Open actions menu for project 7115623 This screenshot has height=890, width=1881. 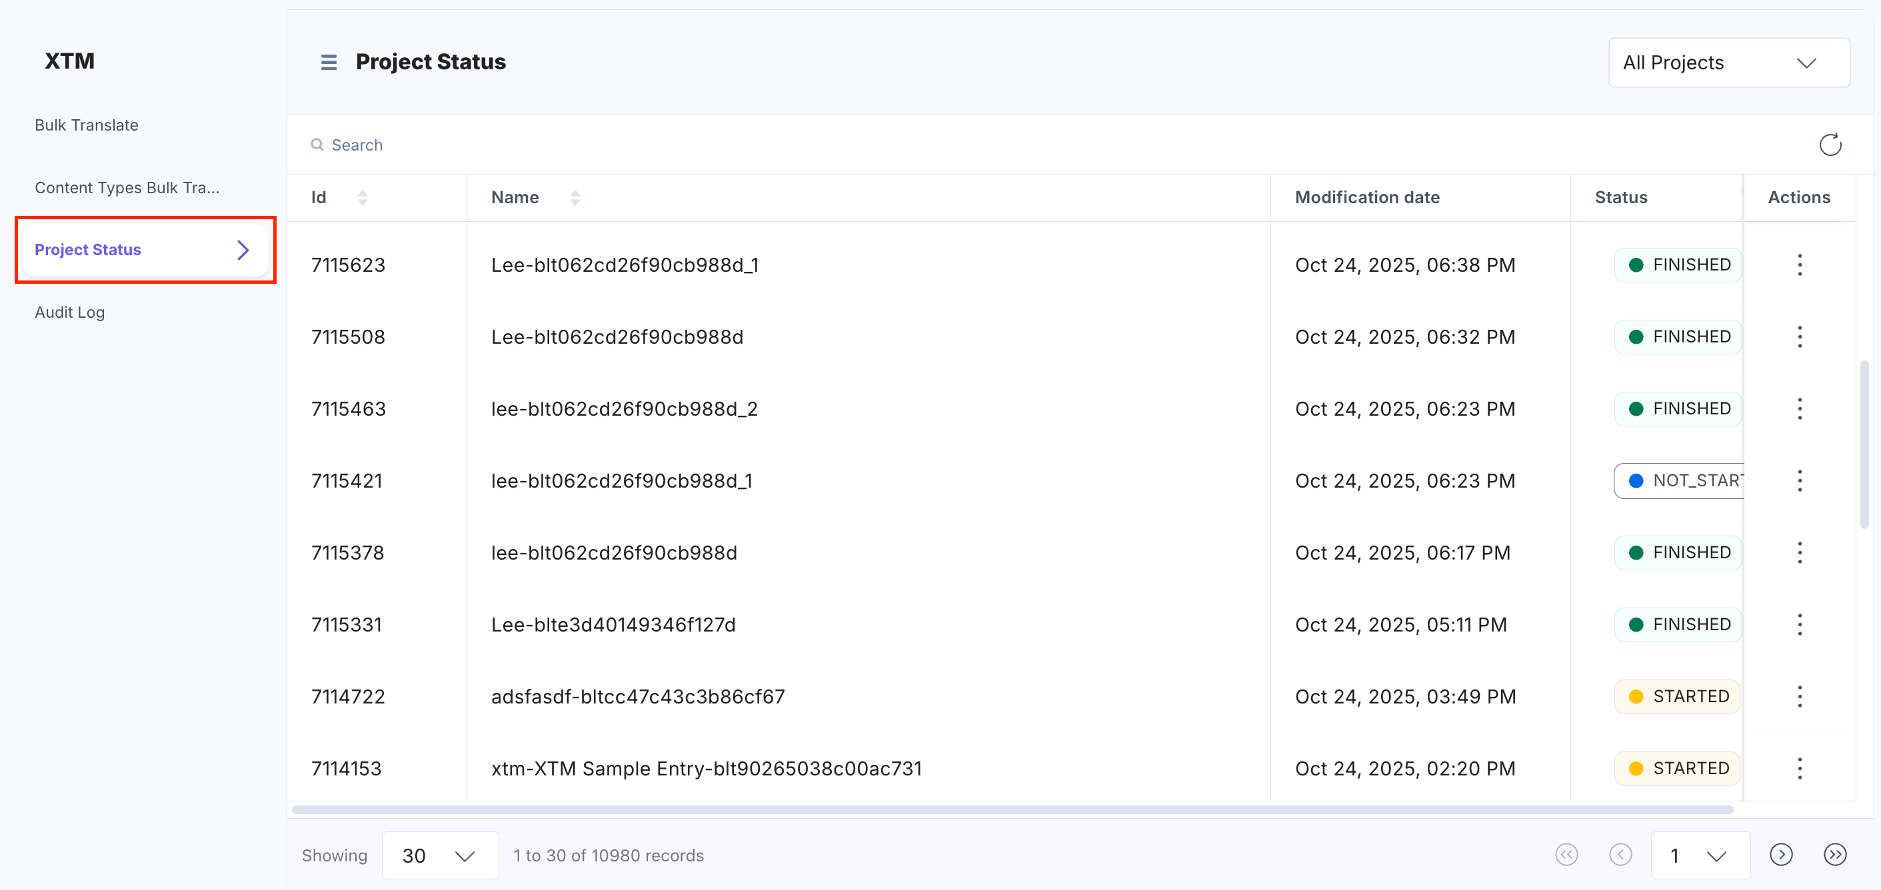click(1800, 264)
